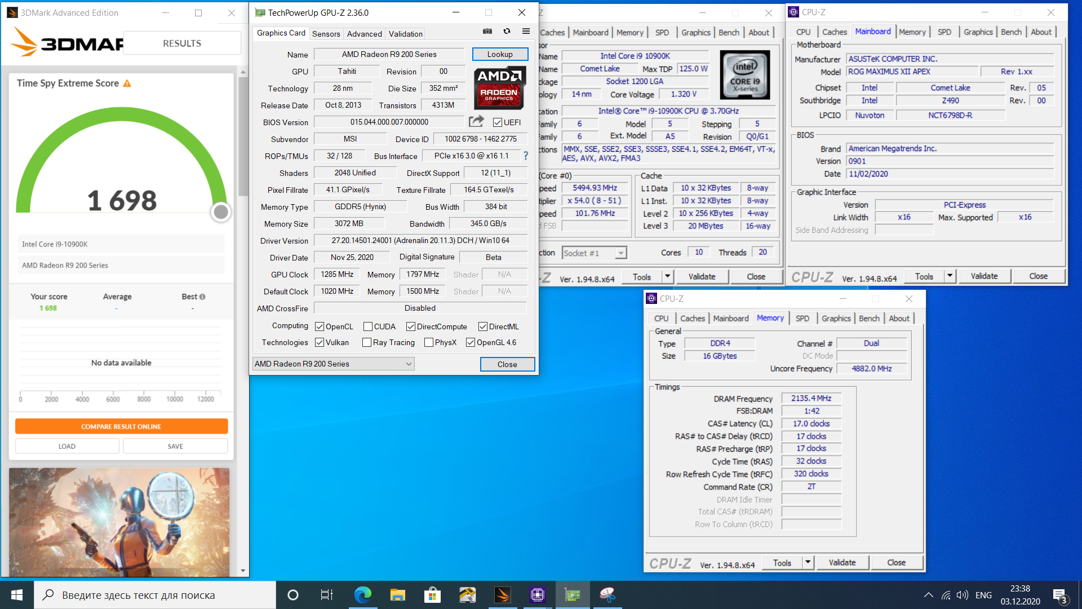The image size is (1082, 609).
Task: Click the Time Spy score gauge knob
Action: pyautogui.click(x=221, y=212)
